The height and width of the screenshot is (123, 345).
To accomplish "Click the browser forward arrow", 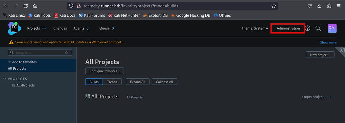I will click(x=16, y=6).
